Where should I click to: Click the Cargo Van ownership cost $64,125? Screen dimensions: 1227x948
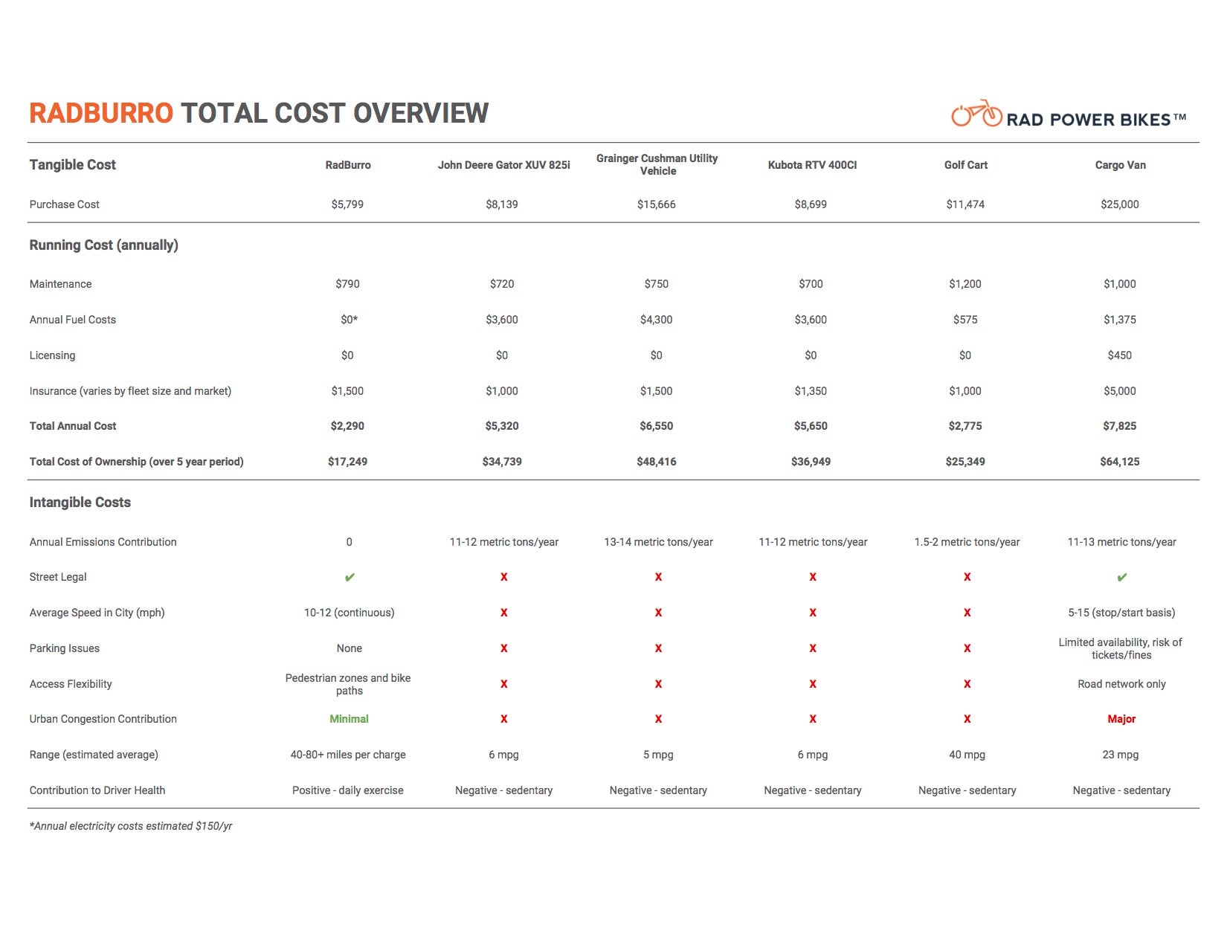1120,462
